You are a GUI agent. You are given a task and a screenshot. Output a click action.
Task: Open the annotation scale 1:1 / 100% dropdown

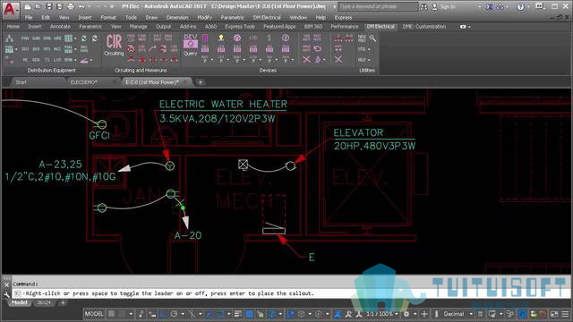tap(382, 314)
